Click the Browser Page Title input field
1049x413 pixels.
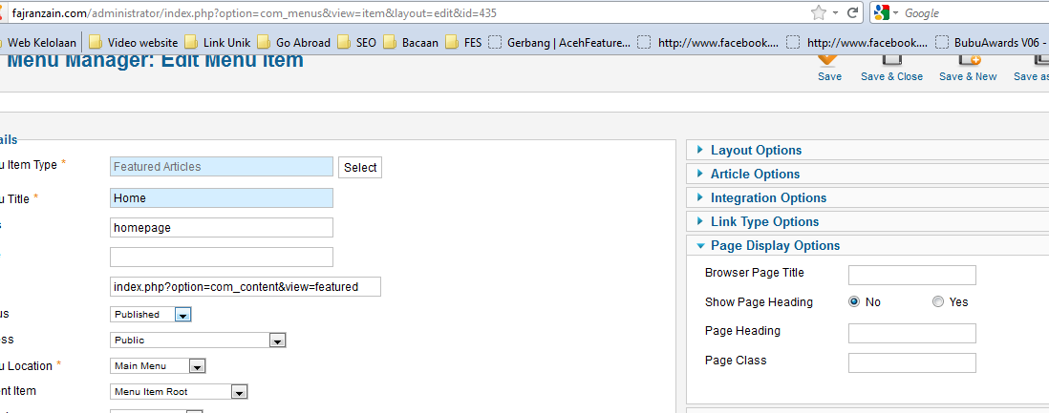[911, 275]
